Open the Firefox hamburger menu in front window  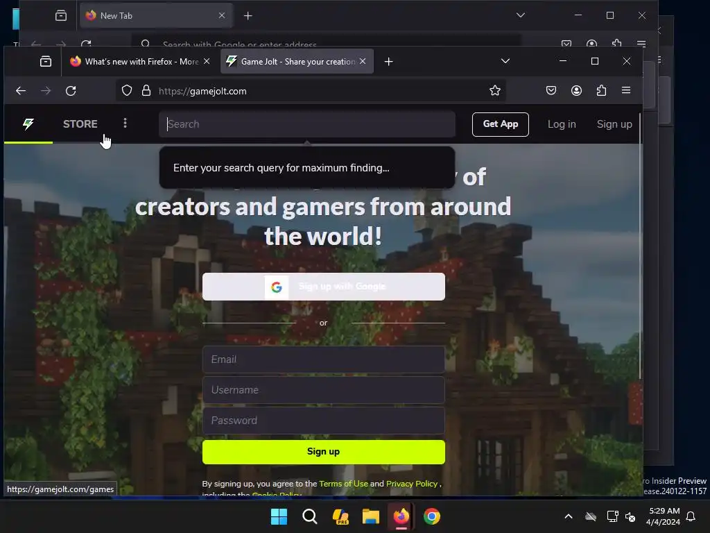pyautogui.click(x=626, y=90)
